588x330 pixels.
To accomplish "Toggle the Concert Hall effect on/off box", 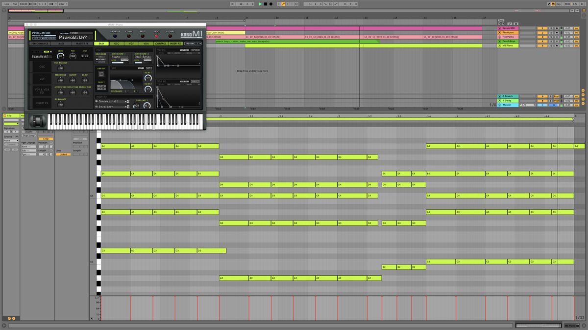I will click(x=97, y=101).
